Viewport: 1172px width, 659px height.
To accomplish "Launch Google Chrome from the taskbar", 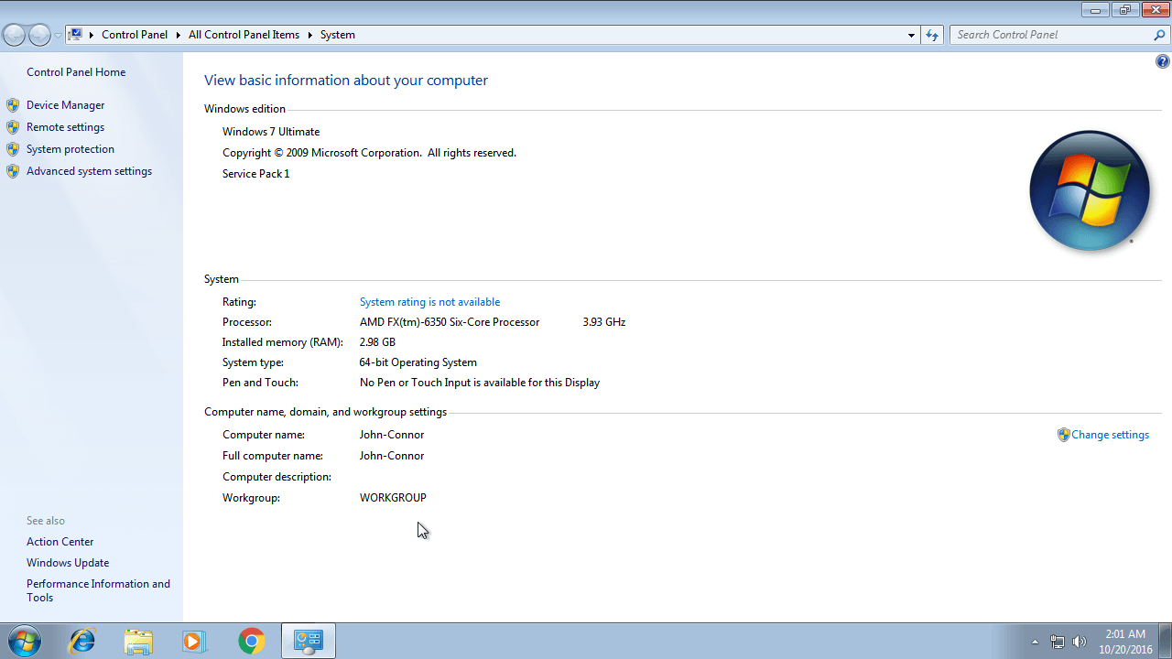I will click(251, 641).
